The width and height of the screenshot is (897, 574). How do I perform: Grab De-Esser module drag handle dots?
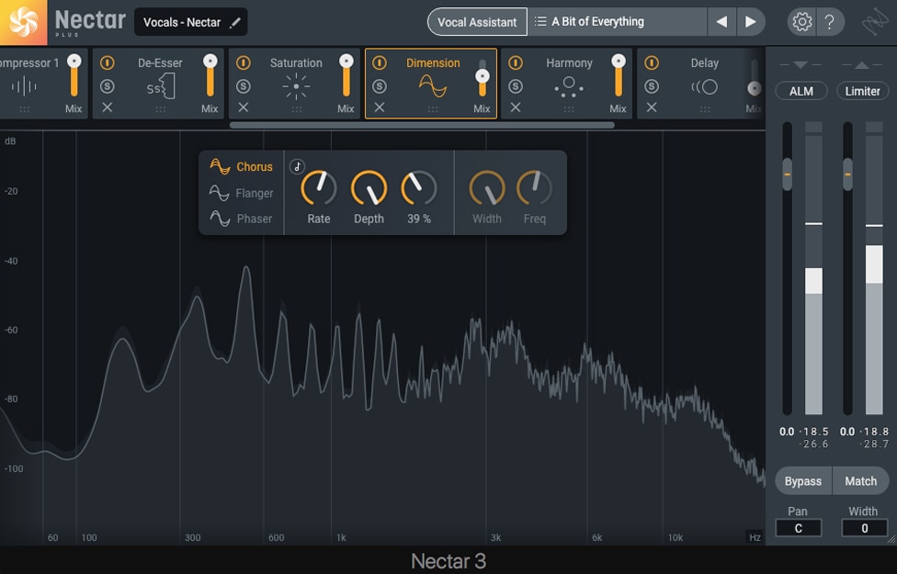point(161,108)
